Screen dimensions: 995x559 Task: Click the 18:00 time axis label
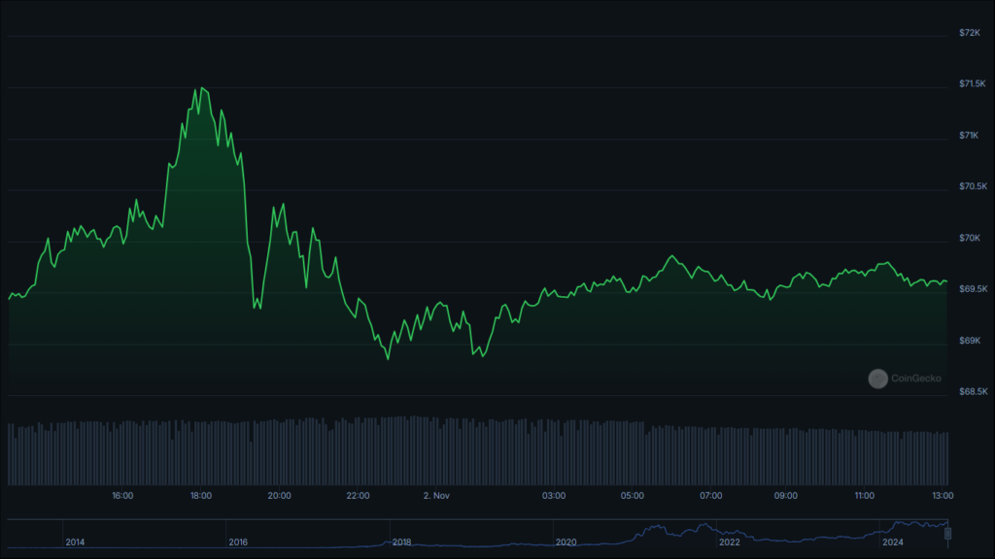tap(200, 496)
